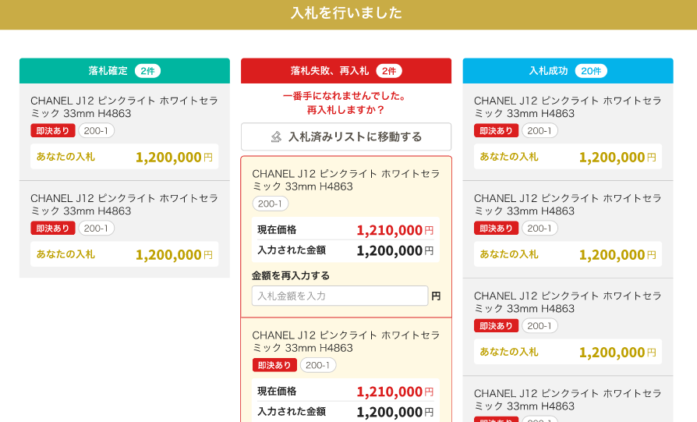Open first CHANEL J12 item in 入札成功 column
This screenshot has height=422, width=697.
[x=568, y=107]
